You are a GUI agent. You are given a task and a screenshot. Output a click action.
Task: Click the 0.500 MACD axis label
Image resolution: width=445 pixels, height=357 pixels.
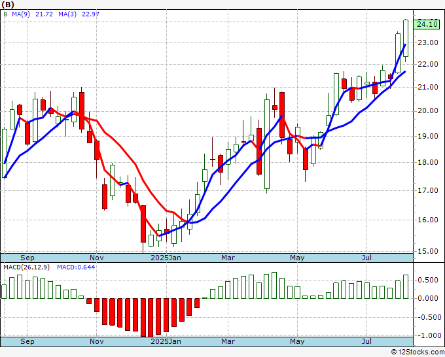pos(428,280)
